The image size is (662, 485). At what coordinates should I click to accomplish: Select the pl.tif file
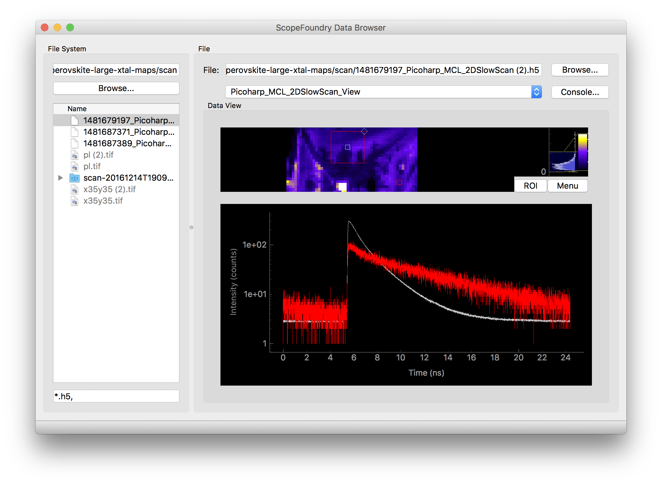tap(116, 166)
